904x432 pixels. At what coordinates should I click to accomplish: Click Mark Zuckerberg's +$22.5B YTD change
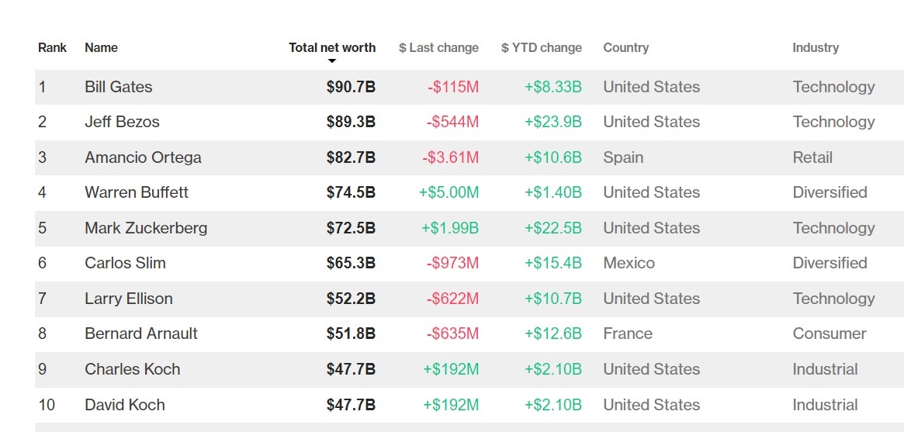[552, 228]
